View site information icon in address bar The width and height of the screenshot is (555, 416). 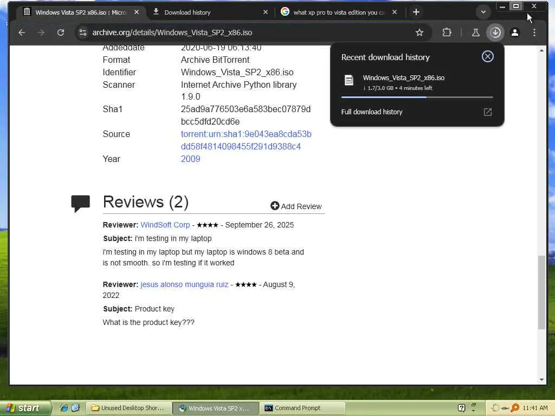coord(83,32)
